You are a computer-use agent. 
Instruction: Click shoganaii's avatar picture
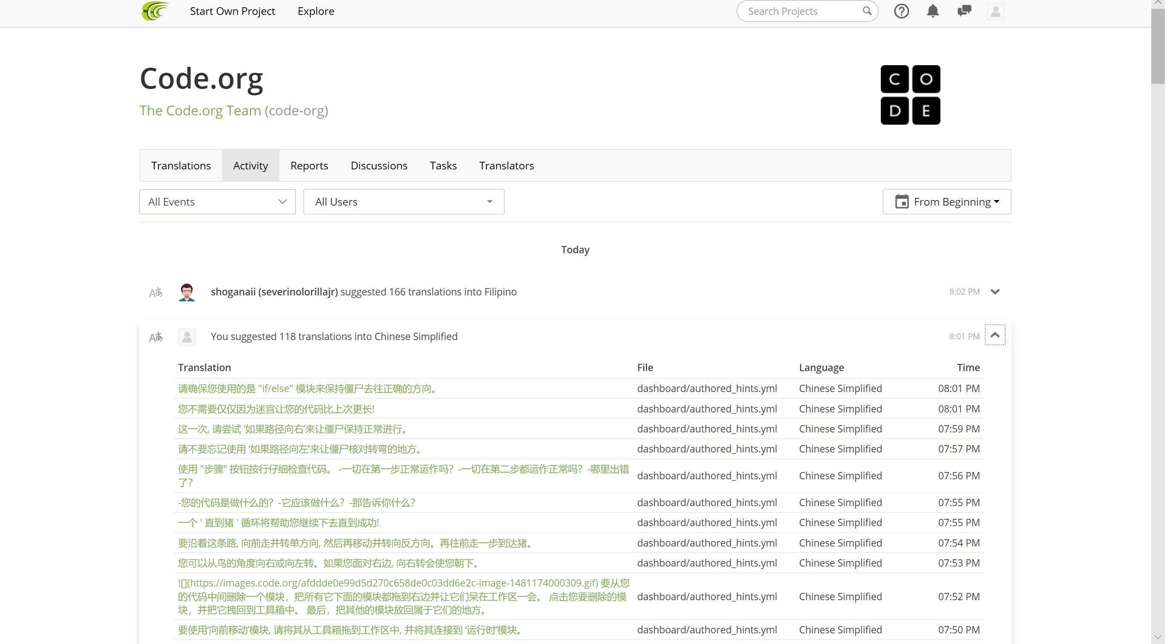[x=187, y=292]
